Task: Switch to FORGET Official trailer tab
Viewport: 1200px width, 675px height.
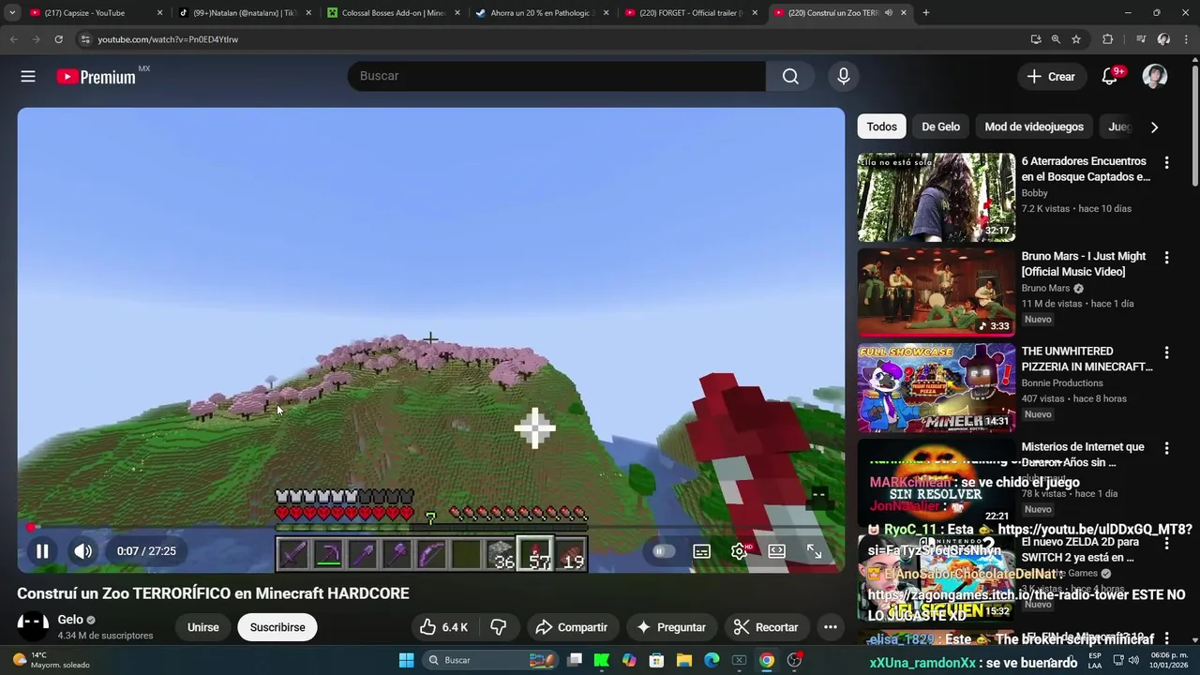Action: tap(692, 13)
